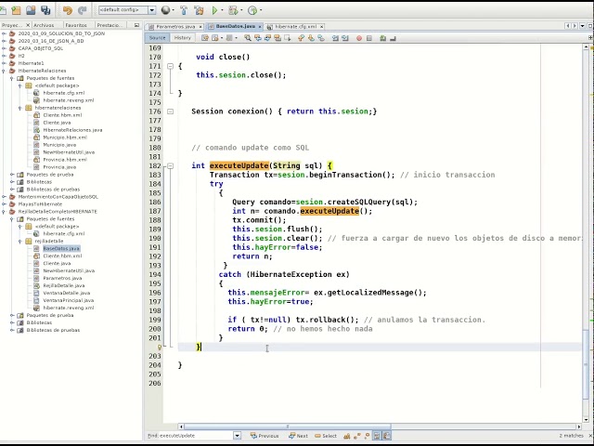Screen dimensions: 594x446
Task: Toggle Match Case in find bar
Action: pyautogui.click(x=346, y=436)
